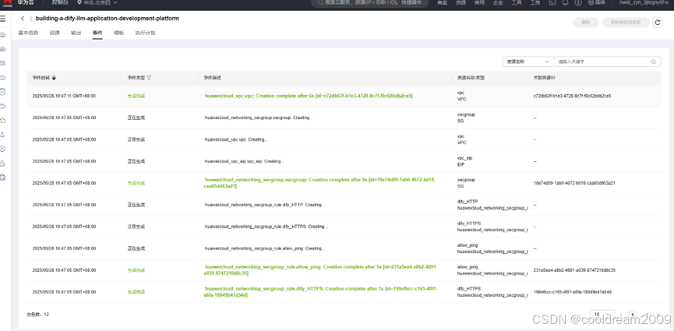This screenshot has width=674, height=331.
Task: Open the hamburger navigation menu
Action: [x=3, y=19]
